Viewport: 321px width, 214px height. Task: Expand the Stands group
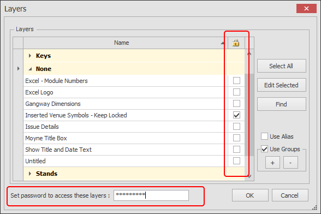click(x=30, y=174)
